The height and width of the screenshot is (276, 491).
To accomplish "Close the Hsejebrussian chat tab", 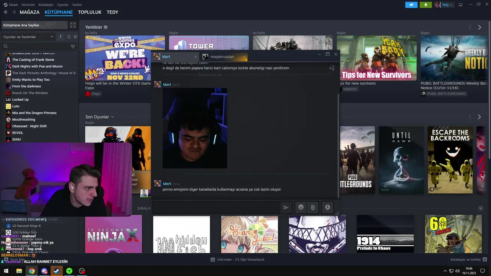I will click(244, 57).
